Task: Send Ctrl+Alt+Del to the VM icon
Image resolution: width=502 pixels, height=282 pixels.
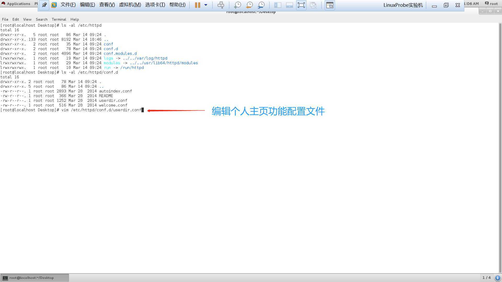Action: point(221,5)
